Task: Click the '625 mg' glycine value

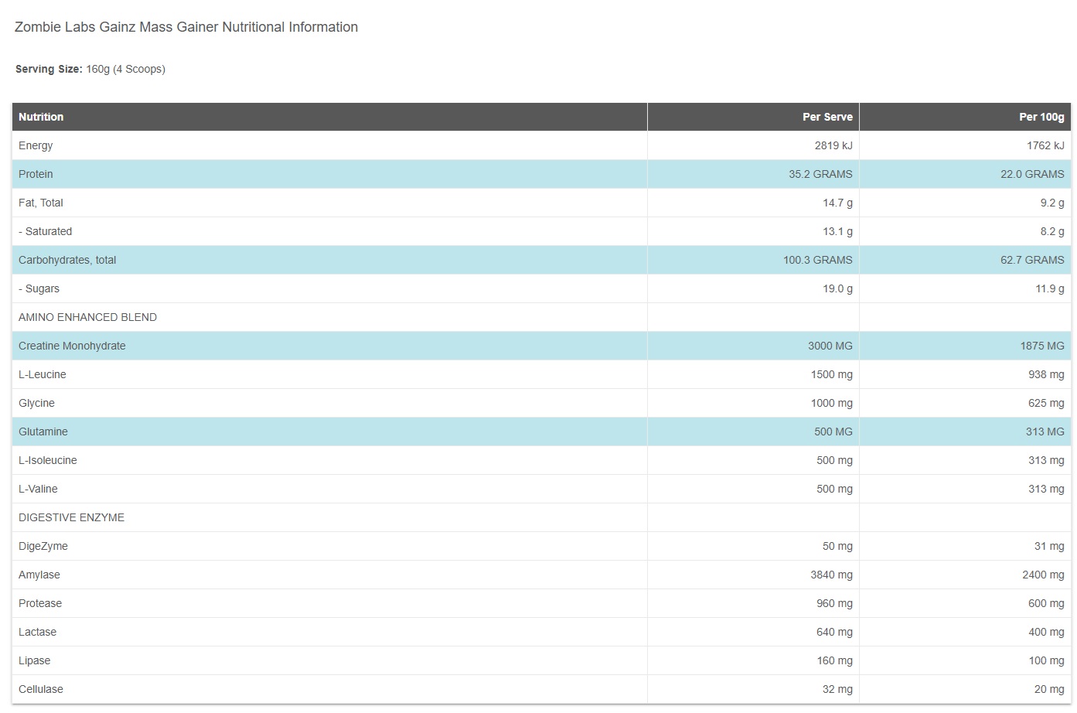Action: coord(1046,403)
